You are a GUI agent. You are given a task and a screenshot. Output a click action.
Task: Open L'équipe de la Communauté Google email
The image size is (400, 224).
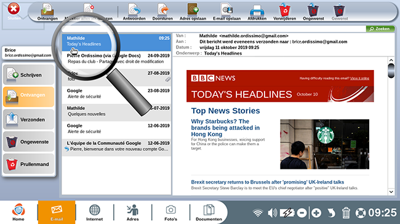pos(116,147)
